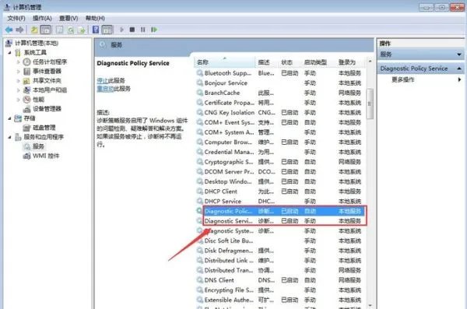Sort by the 启动类型 column header
The height and width of the screenshot is (309, 467).
click(x=319, y=62)
